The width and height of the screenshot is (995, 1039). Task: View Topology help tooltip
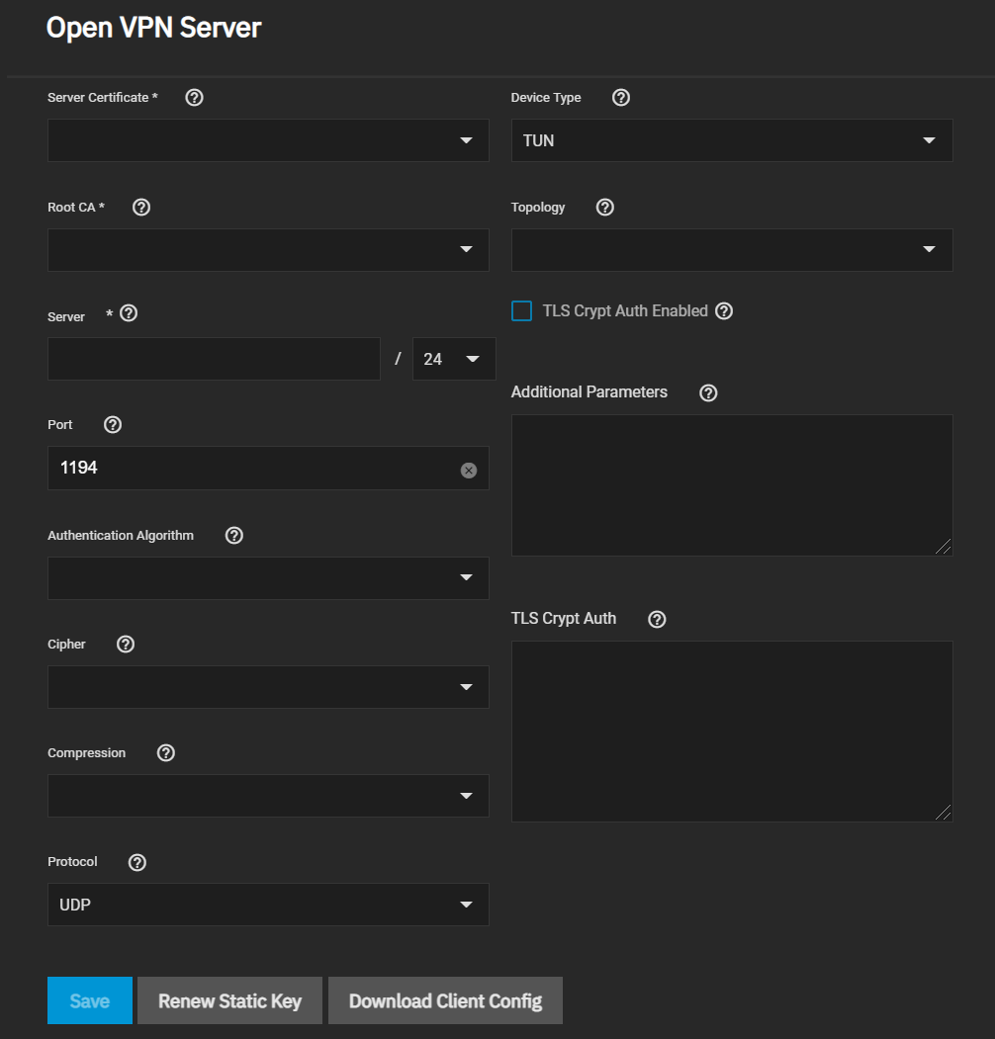pos(605,208)
